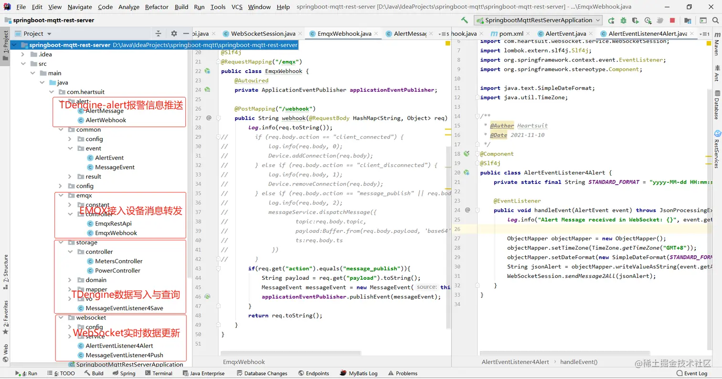Open the RestServices tool window
The image size is (722, 379).
(x=716, y=148)
